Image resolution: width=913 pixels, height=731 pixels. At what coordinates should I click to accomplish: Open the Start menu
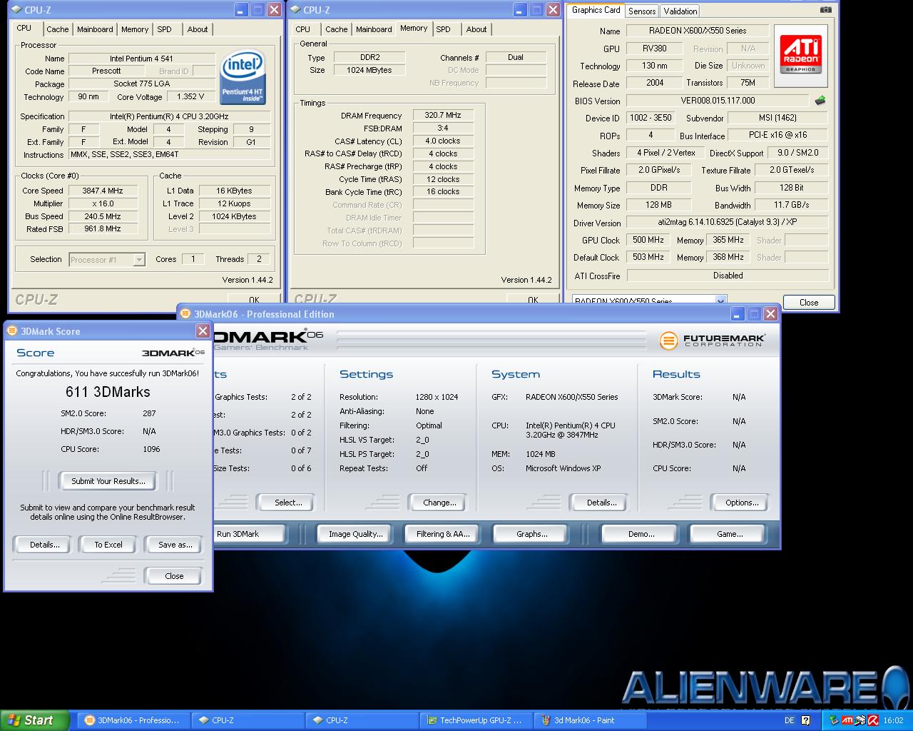pos(34,720)
